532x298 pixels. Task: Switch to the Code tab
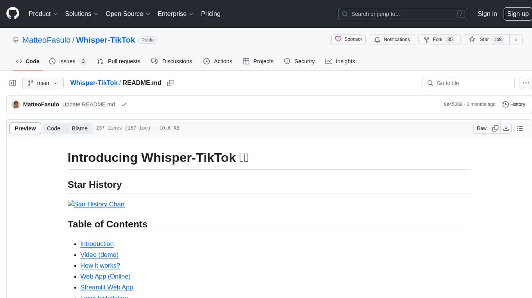[28, 61]
